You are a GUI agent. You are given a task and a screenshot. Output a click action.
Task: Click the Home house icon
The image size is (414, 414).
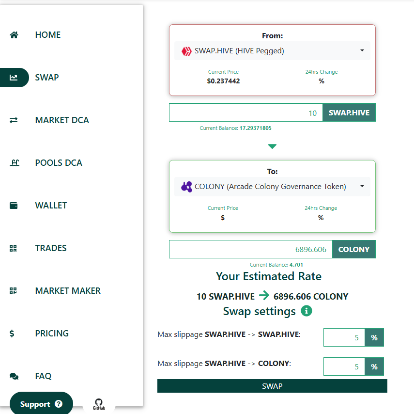(x=14, y=35)
